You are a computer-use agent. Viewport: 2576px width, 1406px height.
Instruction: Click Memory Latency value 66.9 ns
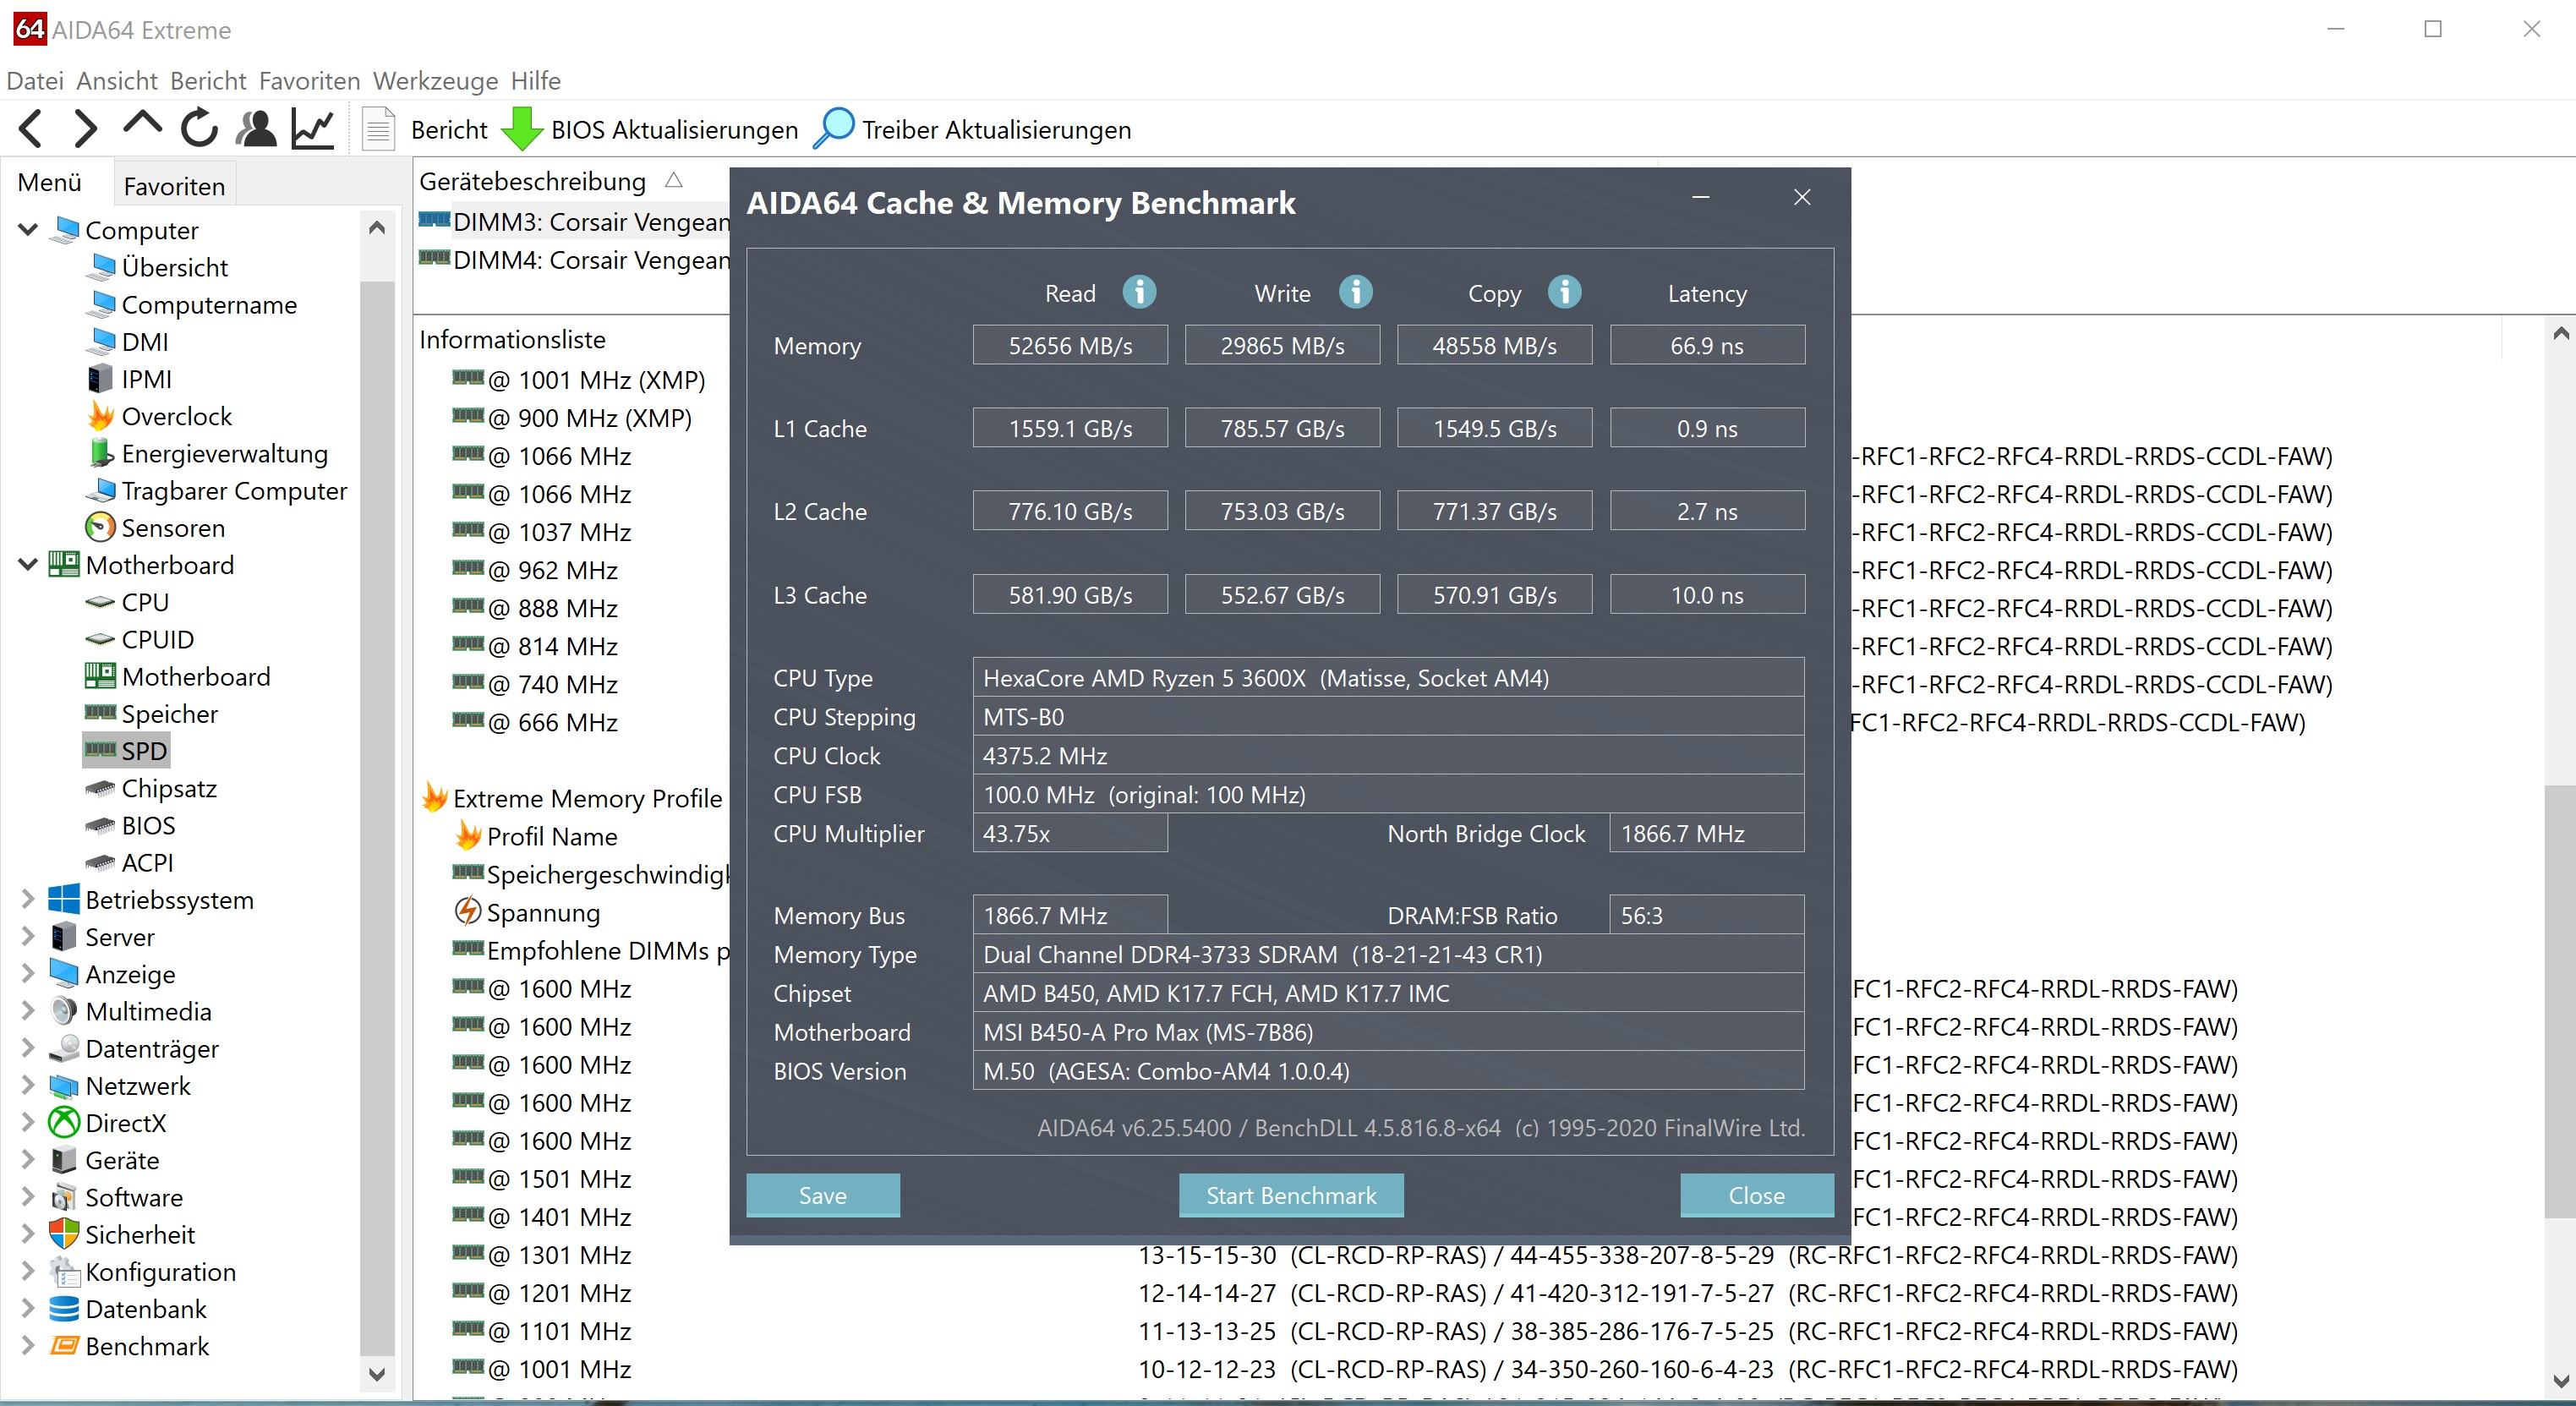(1706, 345)
